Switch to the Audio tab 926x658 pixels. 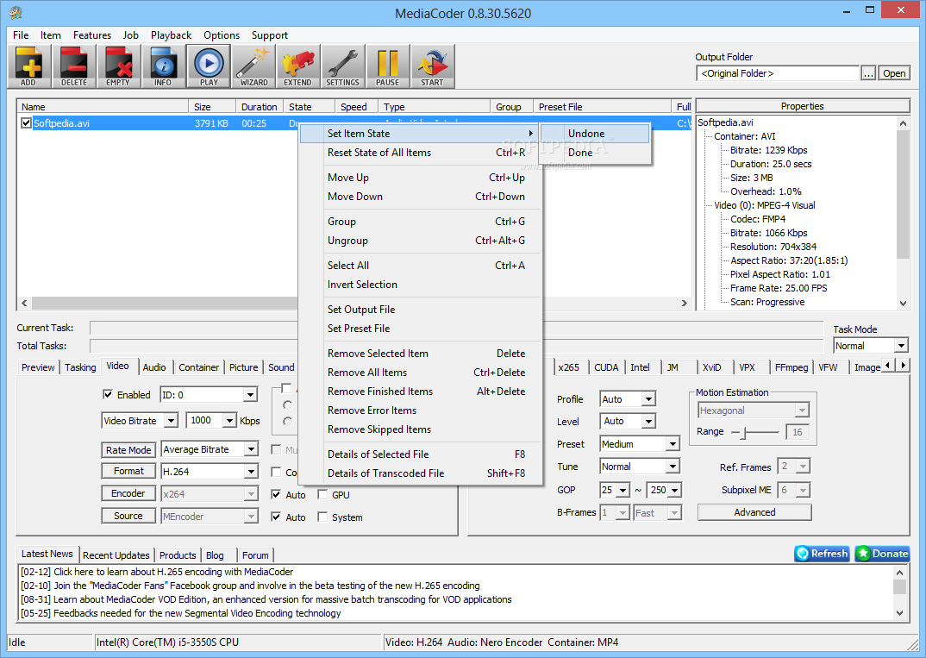click(x=154, y=367)
